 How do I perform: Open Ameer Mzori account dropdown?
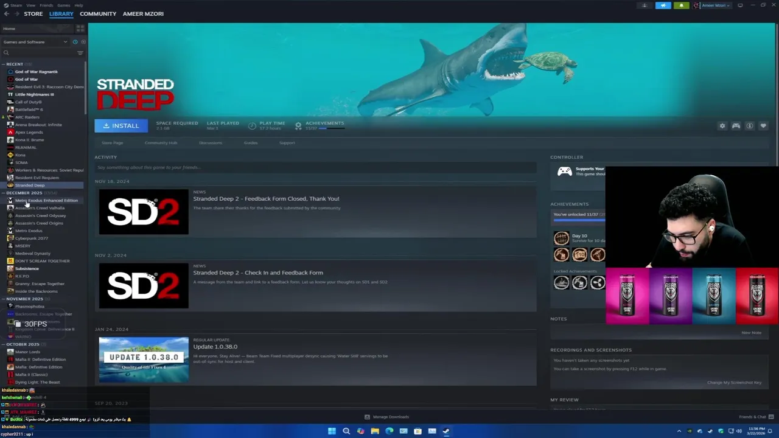click(x=711, y=5)
